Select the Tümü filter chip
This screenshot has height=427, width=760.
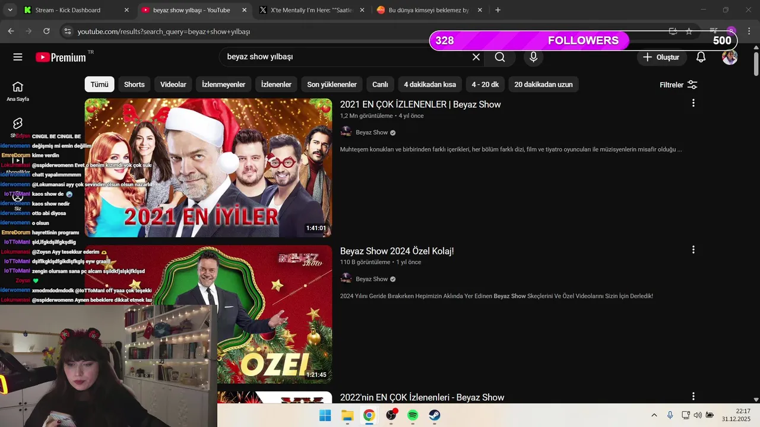tap(99, 85)
